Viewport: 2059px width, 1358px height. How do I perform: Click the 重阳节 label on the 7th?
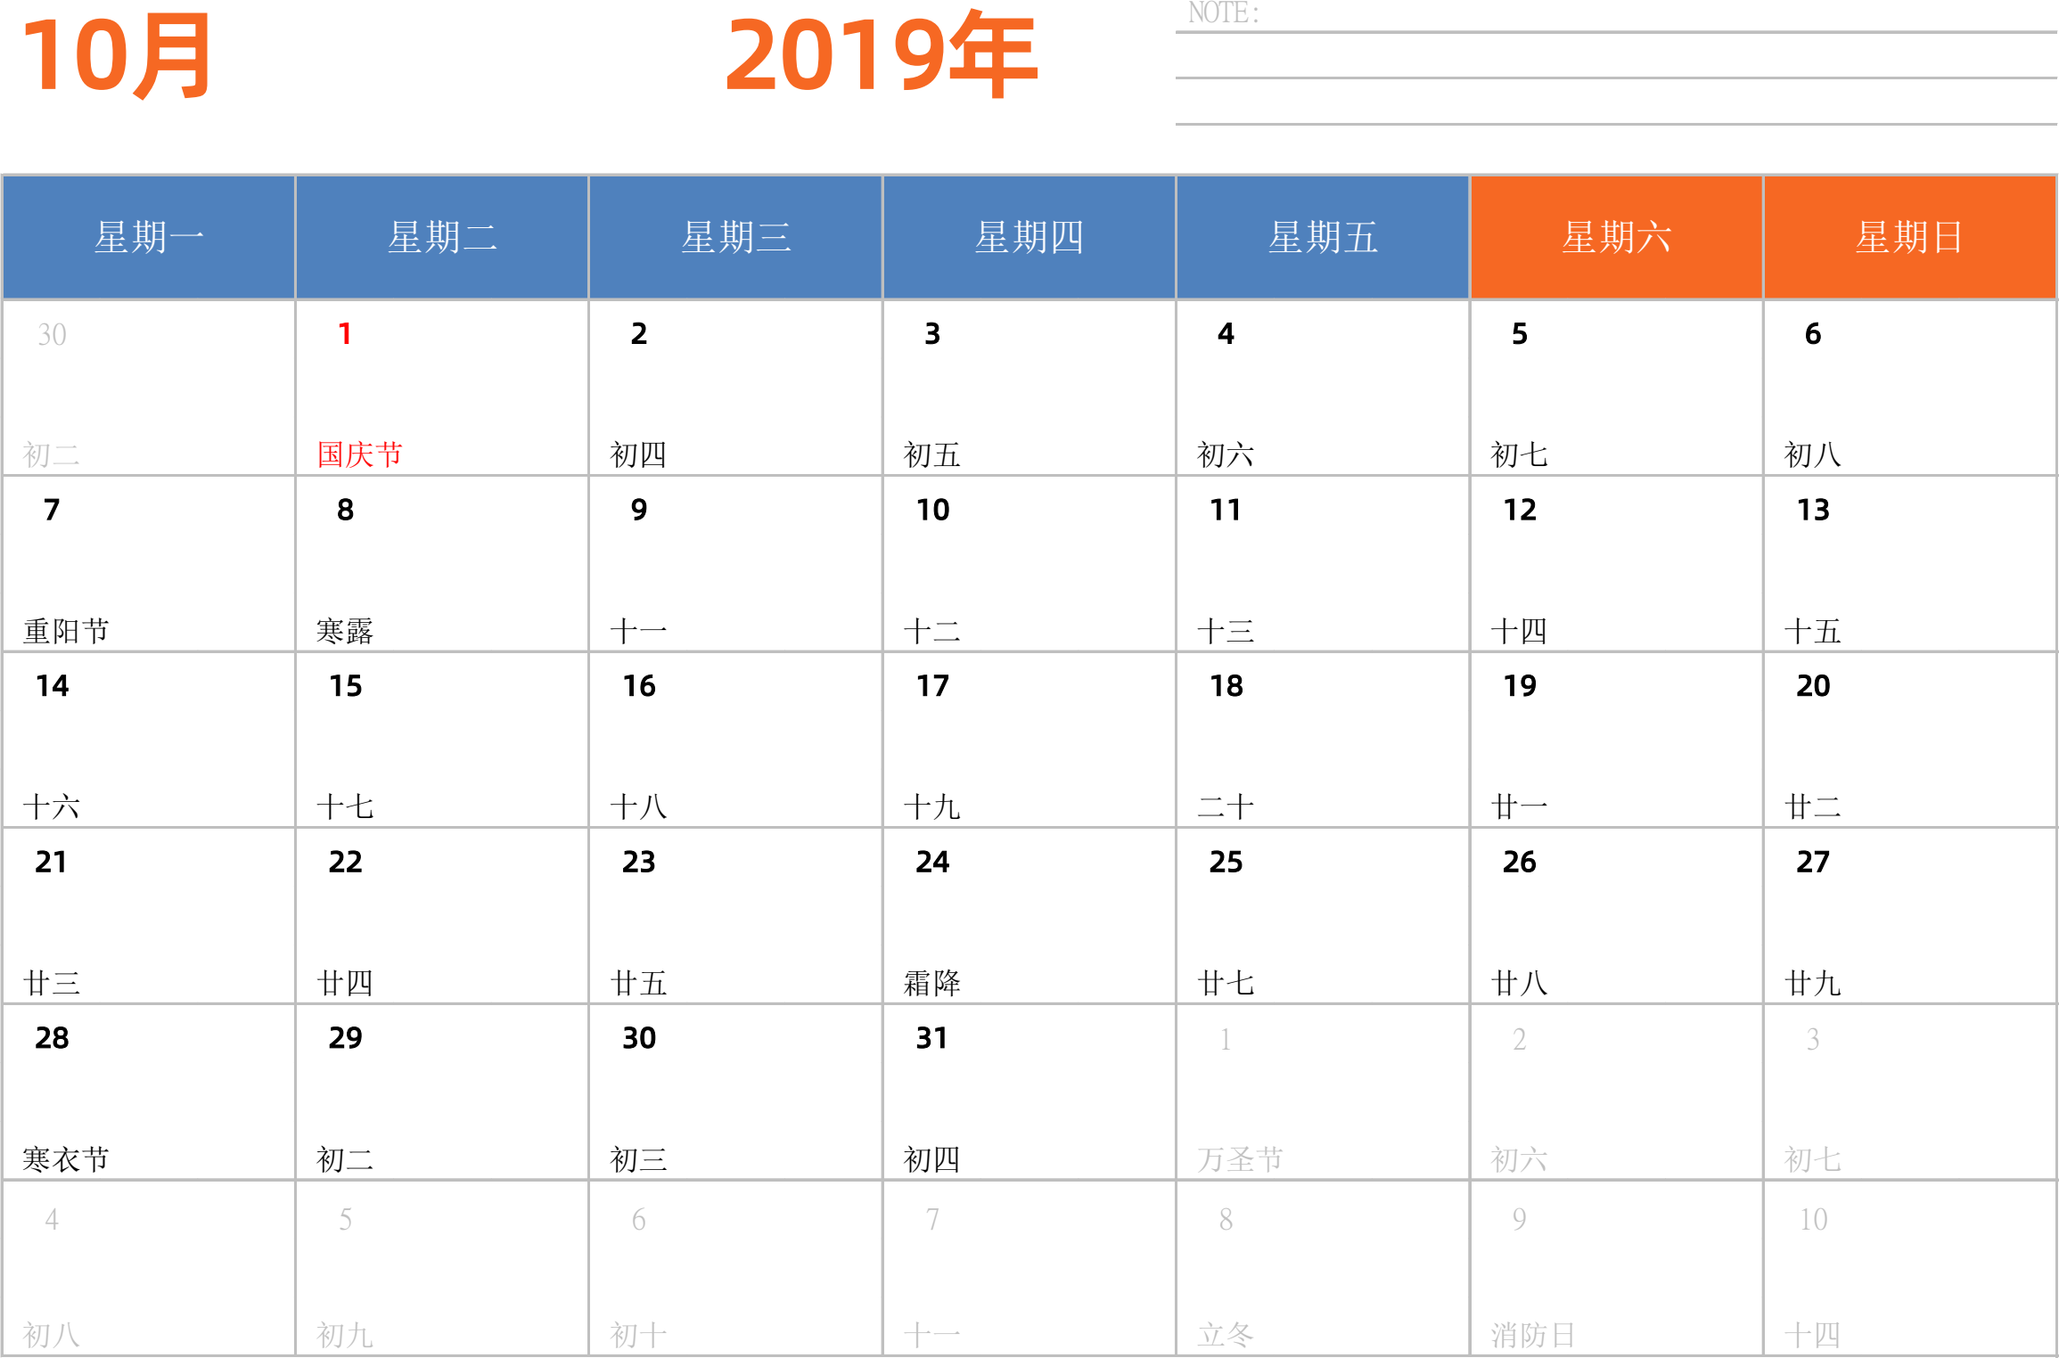tap(66, 631)
